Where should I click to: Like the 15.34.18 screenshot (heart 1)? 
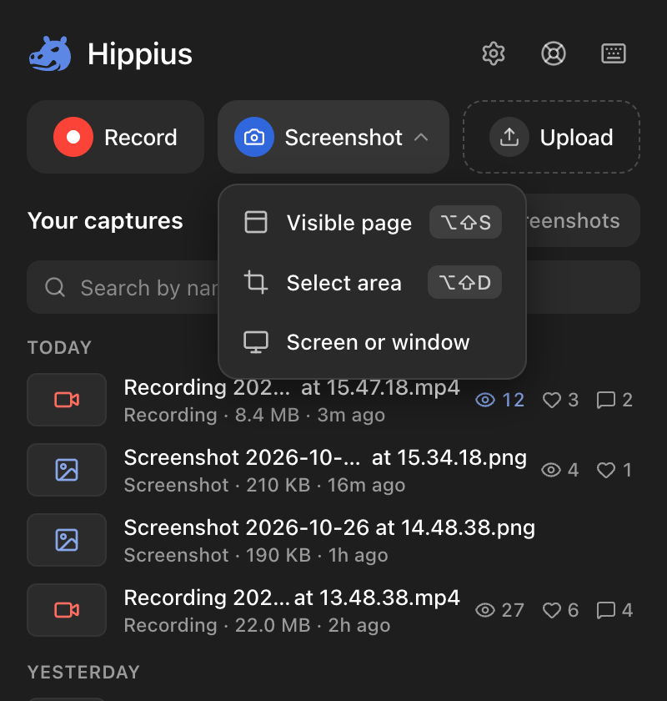[606, 470]
